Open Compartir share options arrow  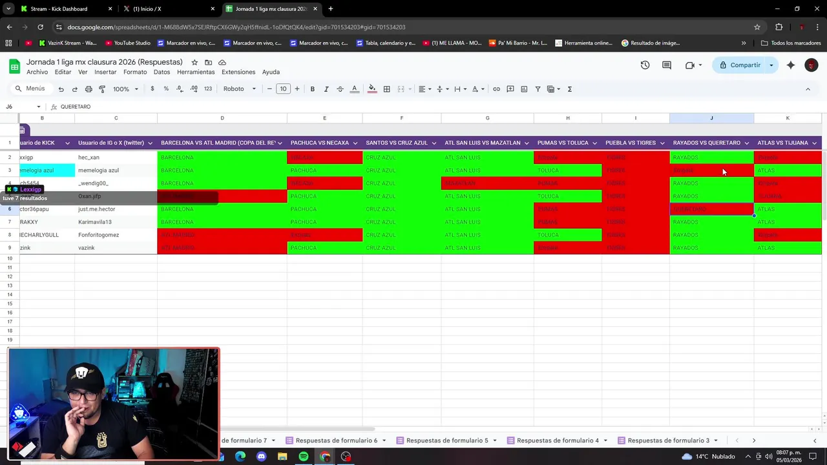tap(771, 65)
